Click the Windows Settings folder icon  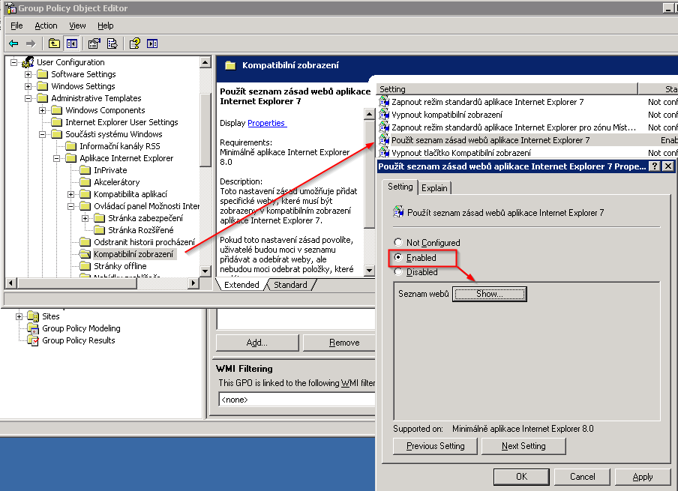pyautogui.click(x=42, y=86)
